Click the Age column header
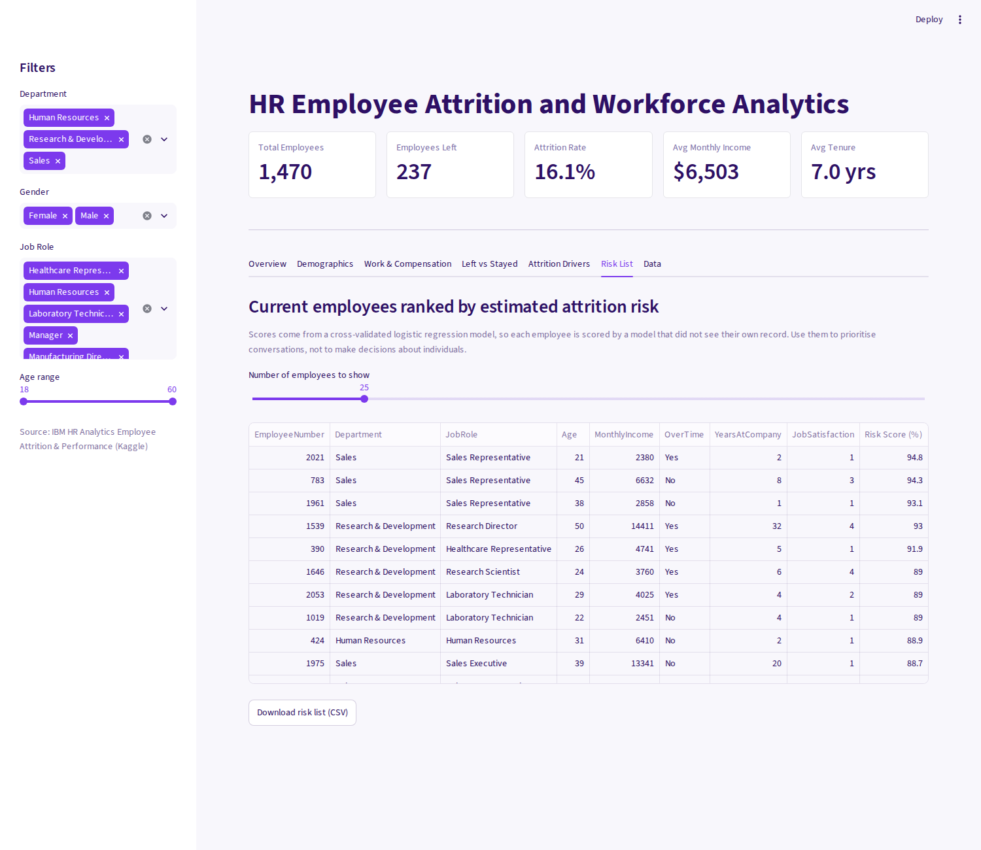This screenshot has width=981, height=850. pyautogui.click(x=573, y=435)
